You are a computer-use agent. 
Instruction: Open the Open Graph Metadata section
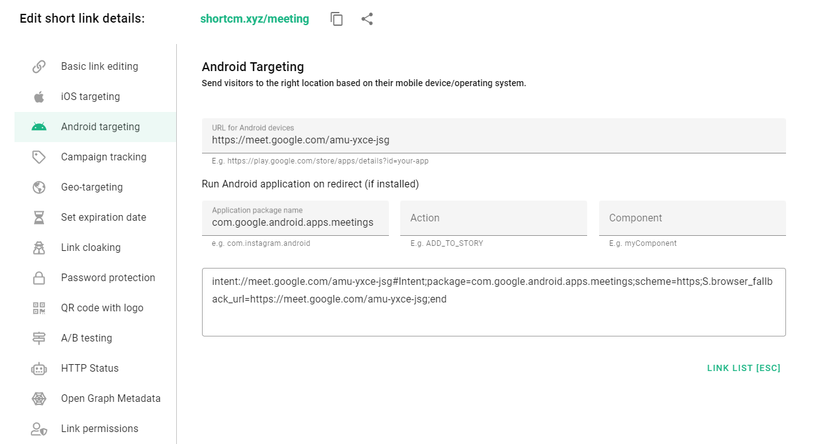point(111,398)
